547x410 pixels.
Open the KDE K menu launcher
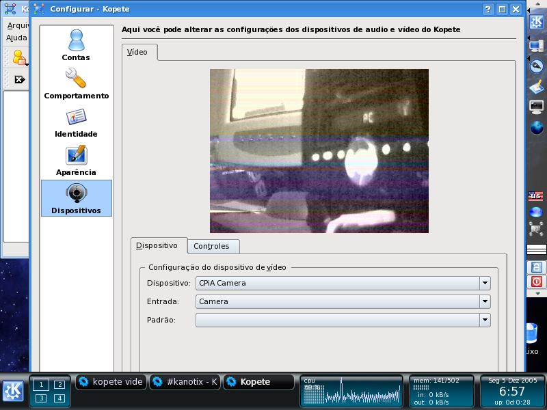(13, 391)
